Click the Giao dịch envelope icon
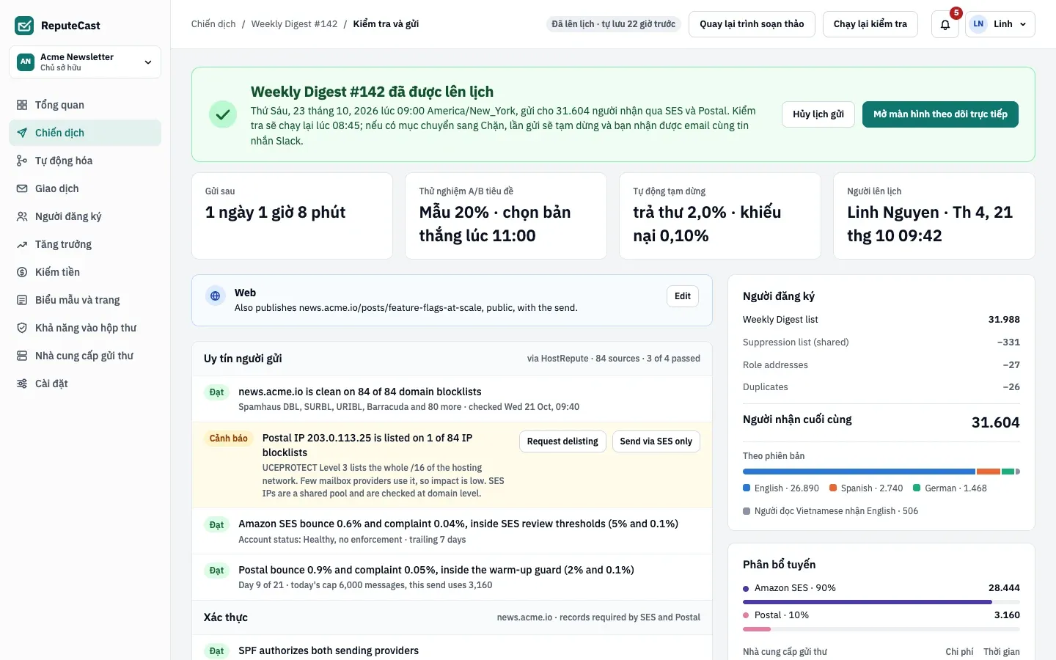Viewport: 1056px width, 660px height. (x=22, y=188)
